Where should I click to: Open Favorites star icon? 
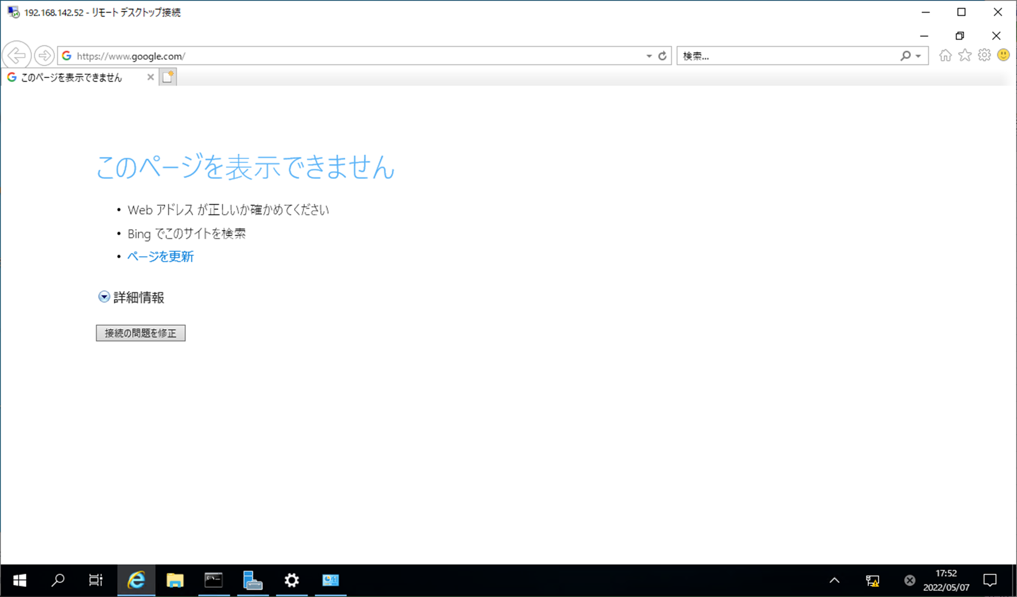(965, 55)
